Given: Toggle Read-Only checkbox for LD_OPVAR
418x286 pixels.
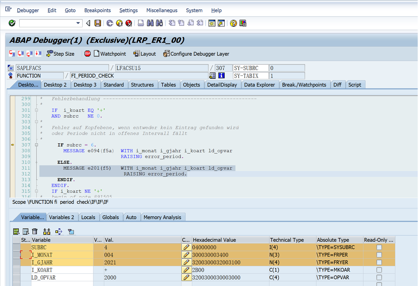Looking at the screenshot, I should coord(379,278).
